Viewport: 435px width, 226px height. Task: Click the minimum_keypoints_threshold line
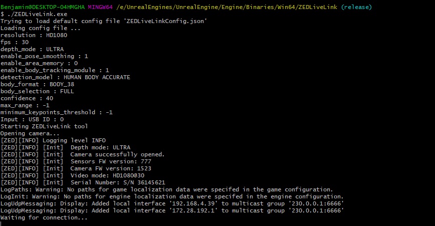click(x=57, y=112)
